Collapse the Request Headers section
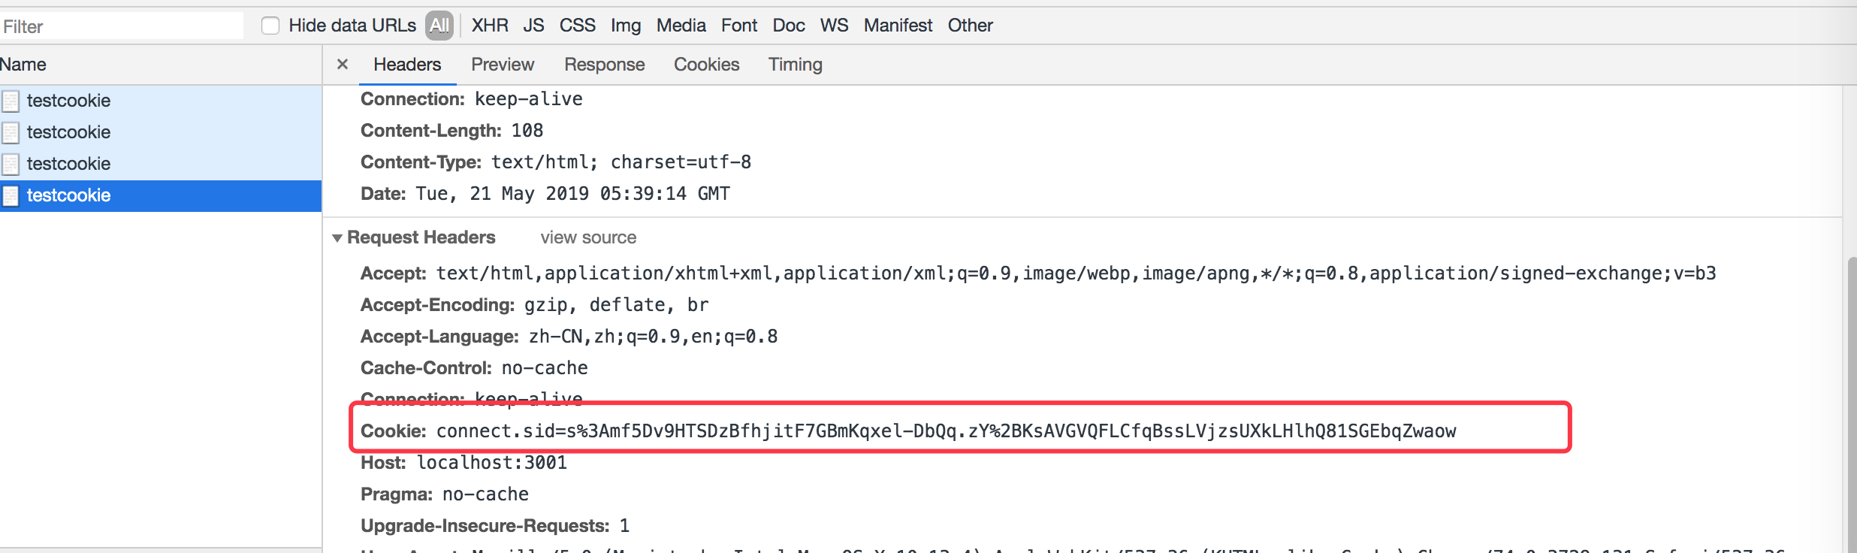 (x=337, y=237)
